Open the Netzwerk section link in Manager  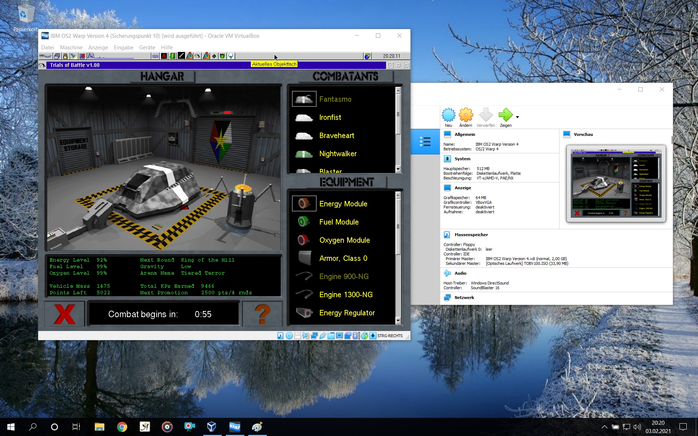coord(464,298)
